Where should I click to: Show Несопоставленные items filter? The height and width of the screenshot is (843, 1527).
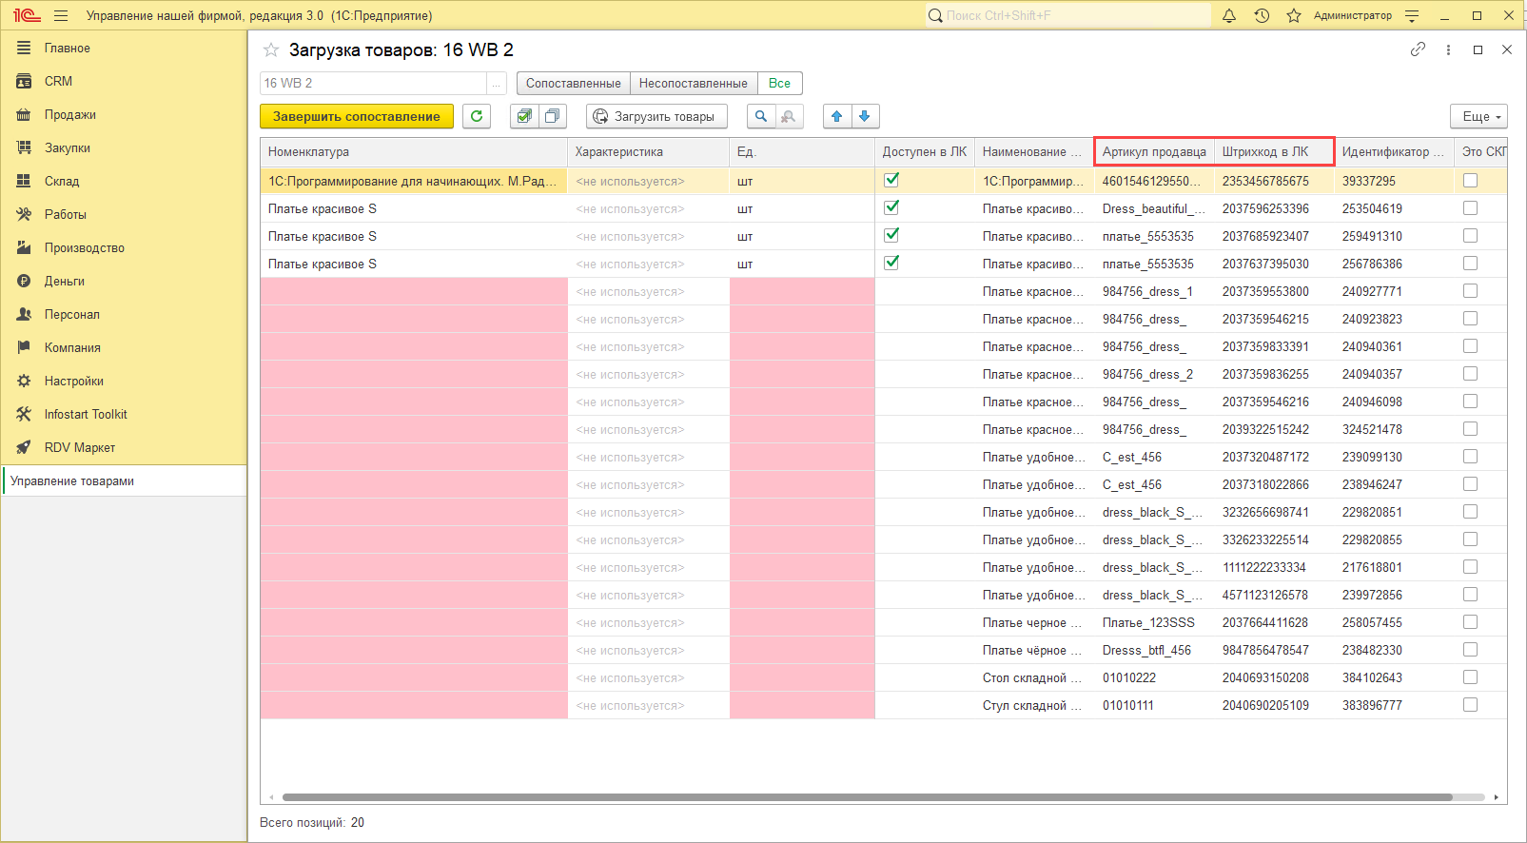[x=694, y=84]
